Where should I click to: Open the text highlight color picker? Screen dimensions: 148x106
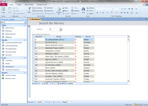112,13
